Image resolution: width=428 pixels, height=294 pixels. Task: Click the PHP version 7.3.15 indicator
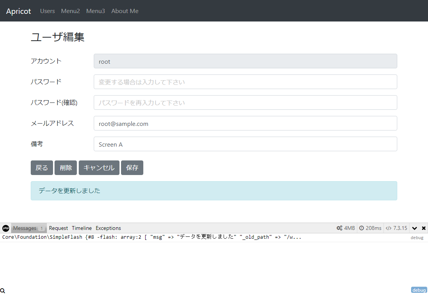coord(396,228)
